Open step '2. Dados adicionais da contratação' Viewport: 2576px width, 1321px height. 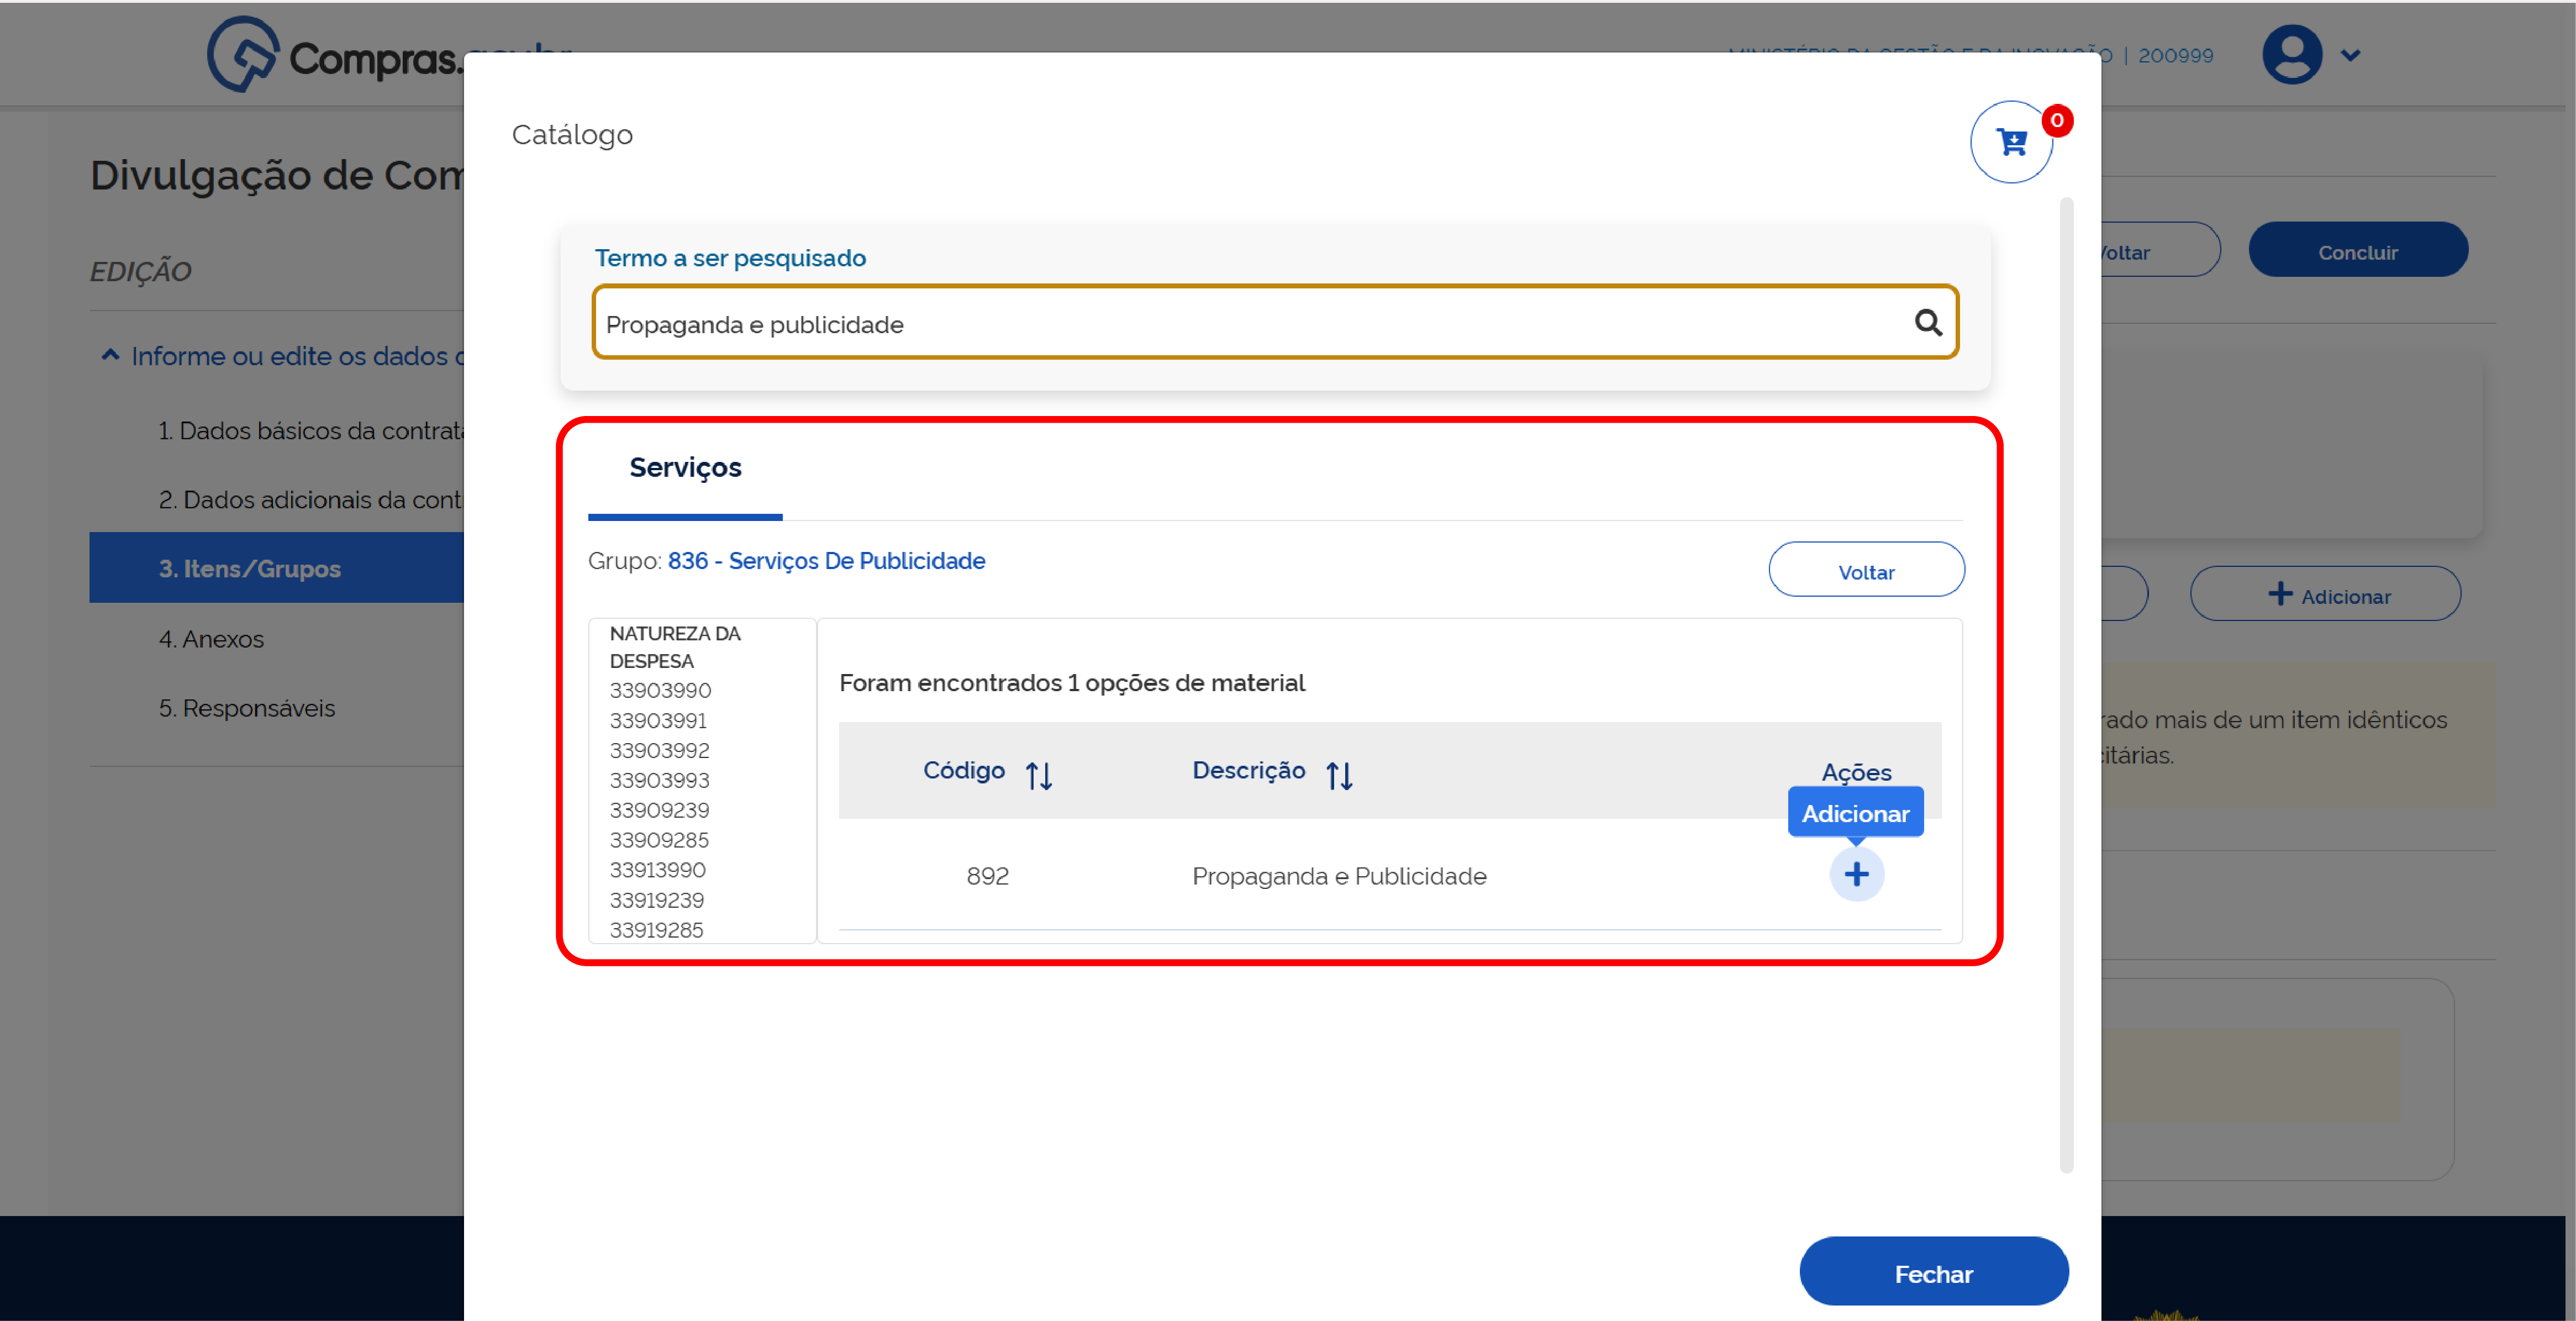click(x=311, y=500)
